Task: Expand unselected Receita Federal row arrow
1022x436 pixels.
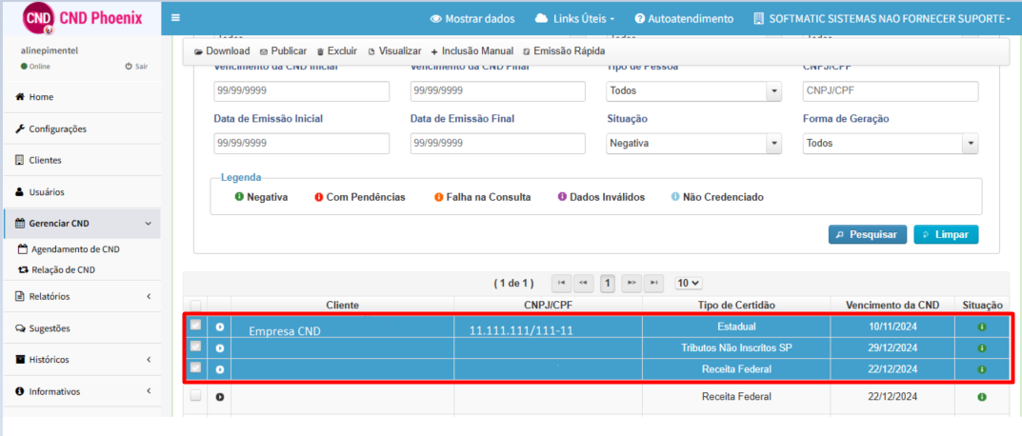Action: (x=220, y=397)
